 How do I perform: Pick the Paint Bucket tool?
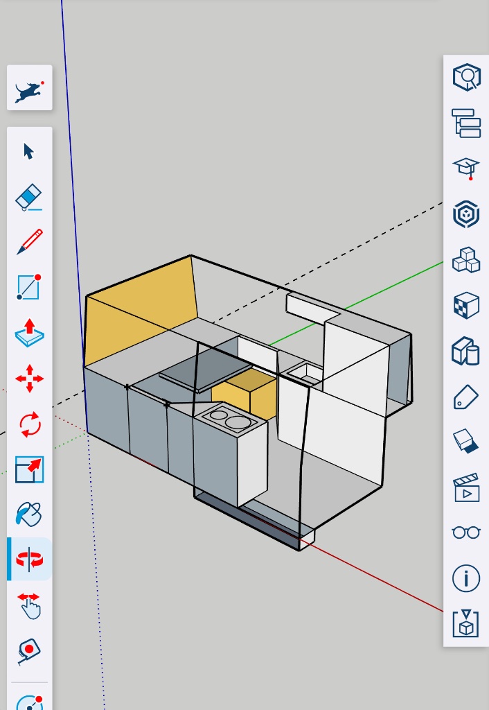point(29,514)
